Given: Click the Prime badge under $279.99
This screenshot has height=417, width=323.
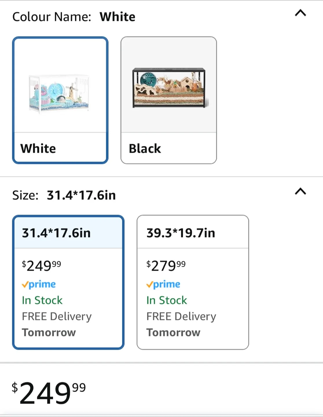Looking at the screenshot, I should pyautogui.click(x=163, y=284).
